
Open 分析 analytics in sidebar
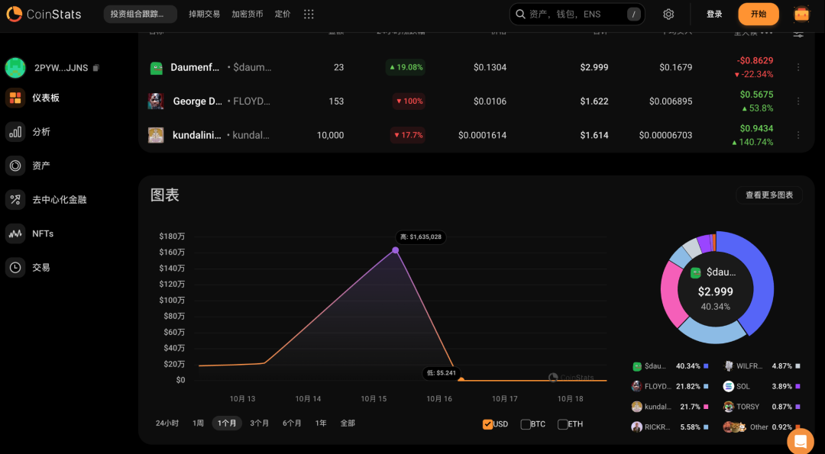click(40, 131)
